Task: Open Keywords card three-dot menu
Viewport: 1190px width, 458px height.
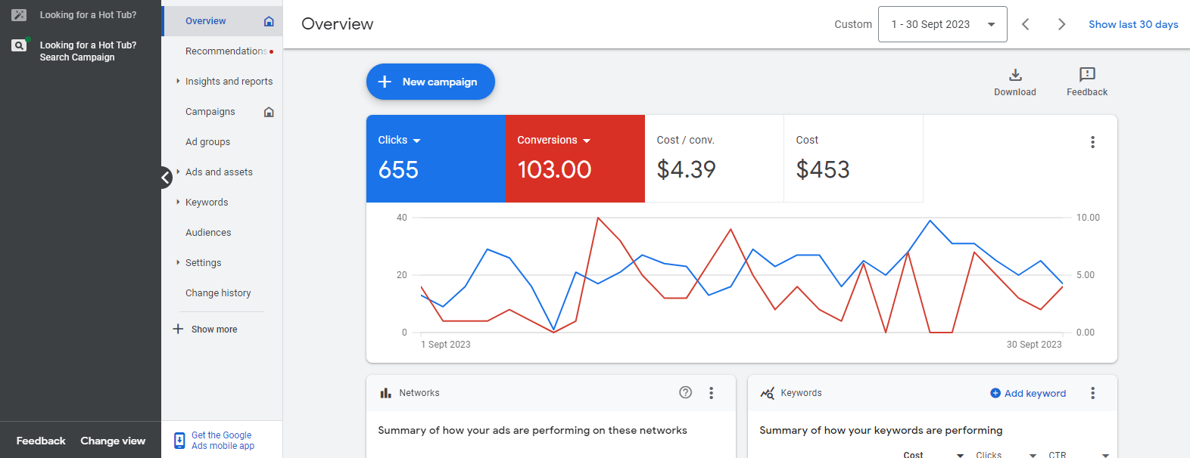Action: 1092,393
